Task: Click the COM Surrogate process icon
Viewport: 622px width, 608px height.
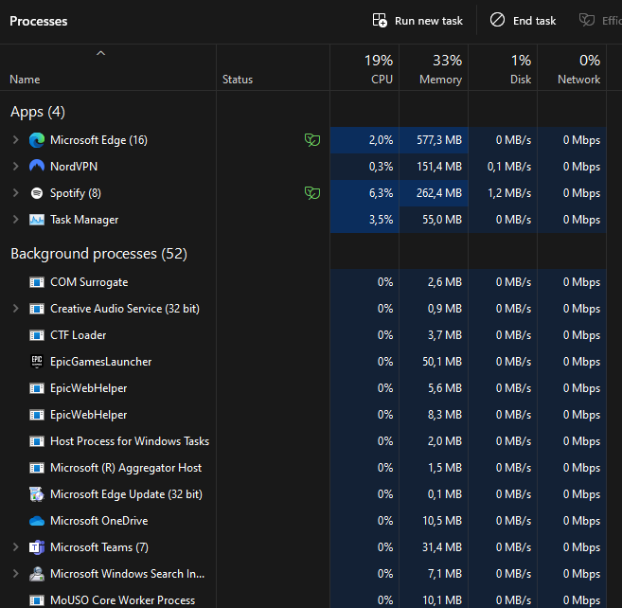Action: click(x=37, y=282)
